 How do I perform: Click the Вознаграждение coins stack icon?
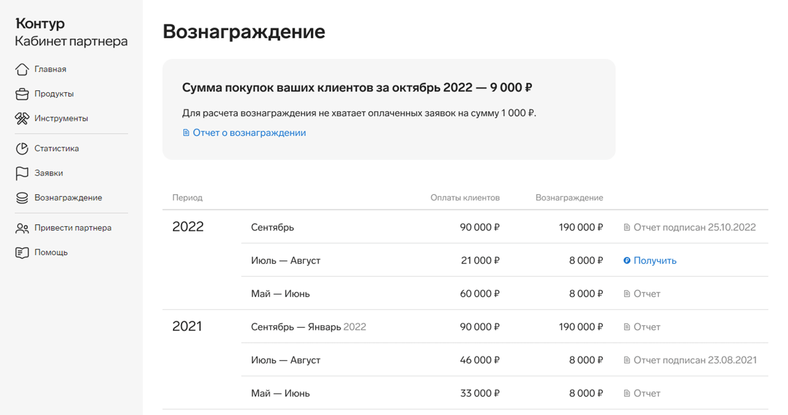(x=22, y=198)
